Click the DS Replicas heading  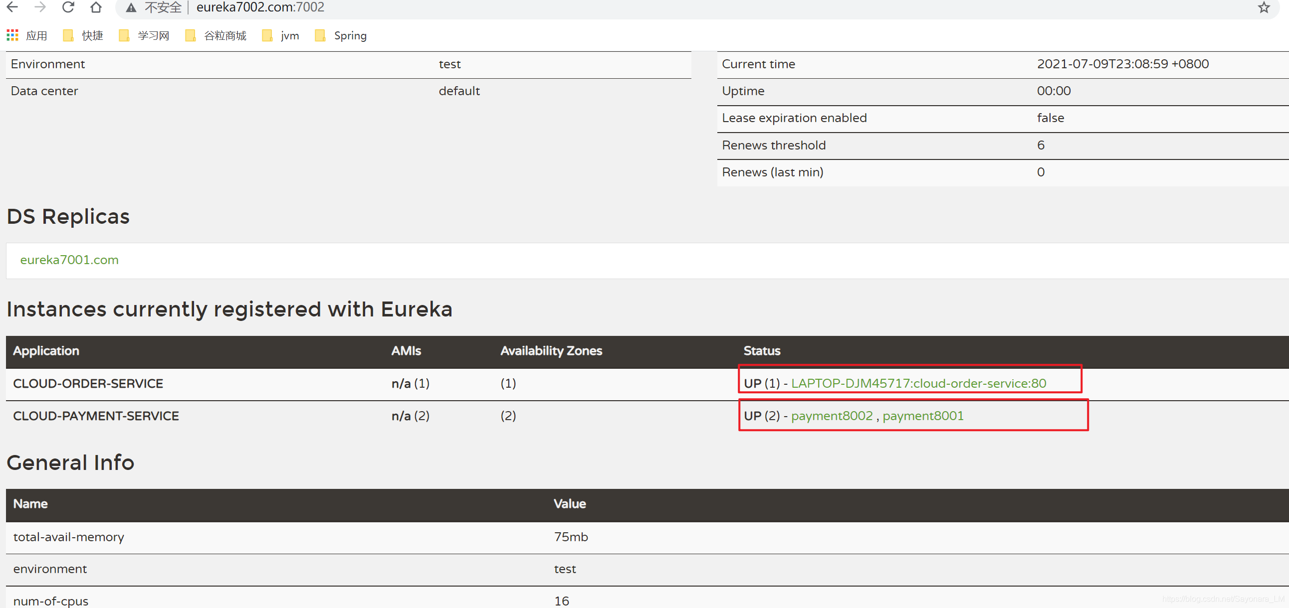[x=68, y=216]
